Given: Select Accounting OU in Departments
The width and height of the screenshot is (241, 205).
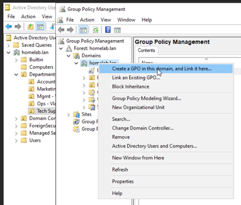Looking at the screenshot, I should click(x=46, y=82).
